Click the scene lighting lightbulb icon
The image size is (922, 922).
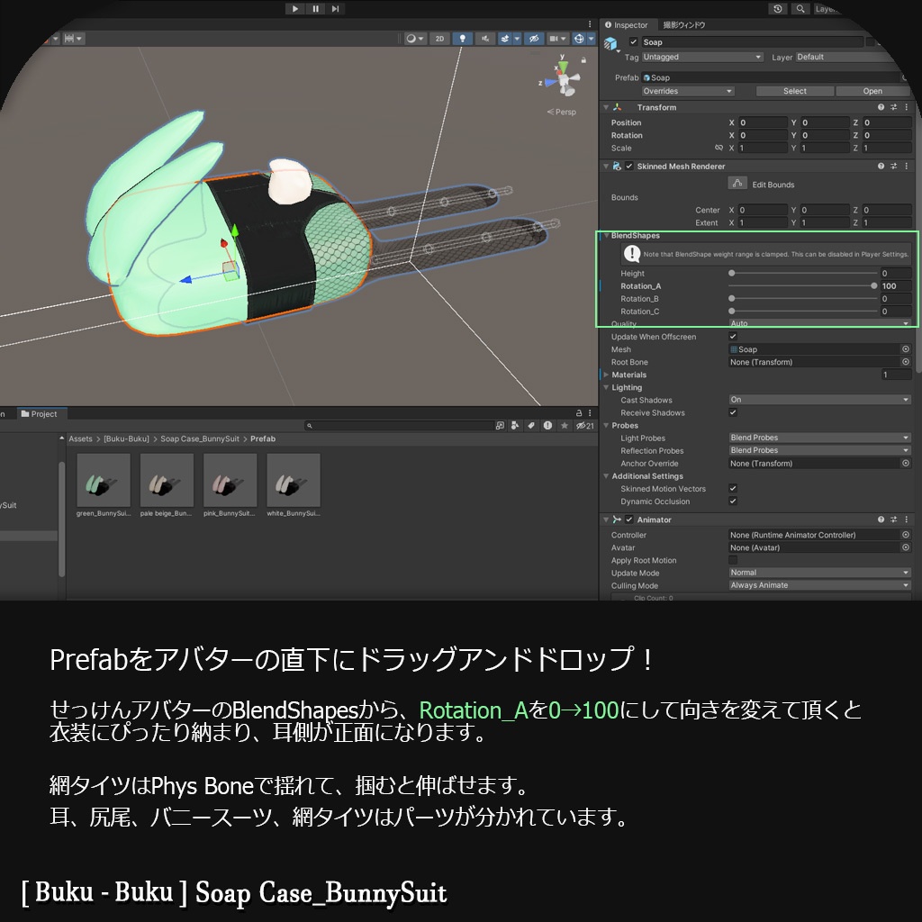tap(463, 37)
